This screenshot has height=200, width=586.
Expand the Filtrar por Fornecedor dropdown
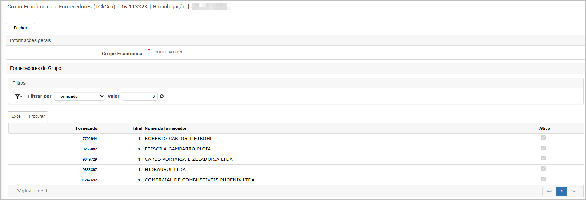click(79, 96)
